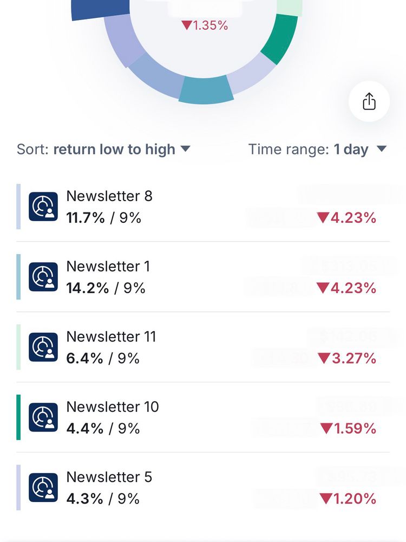This screenshot has height=542, width=406.
Task: Expand the Sort dropdown arrow
Action: click(x=185, y=149)
